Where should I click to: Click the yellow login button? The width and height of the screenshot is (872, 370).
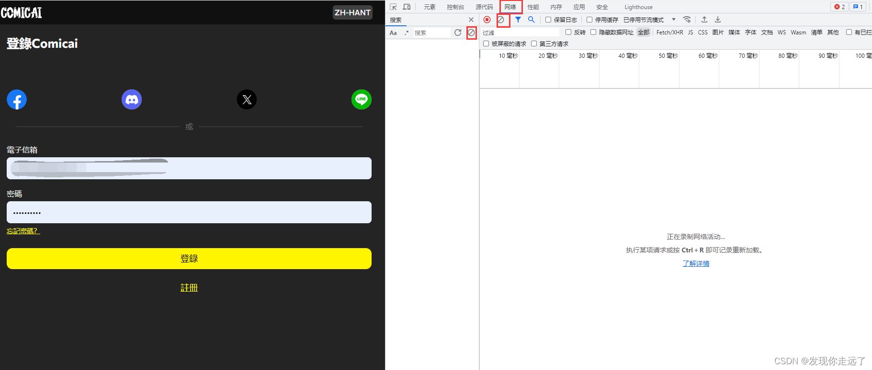[189, 259]
